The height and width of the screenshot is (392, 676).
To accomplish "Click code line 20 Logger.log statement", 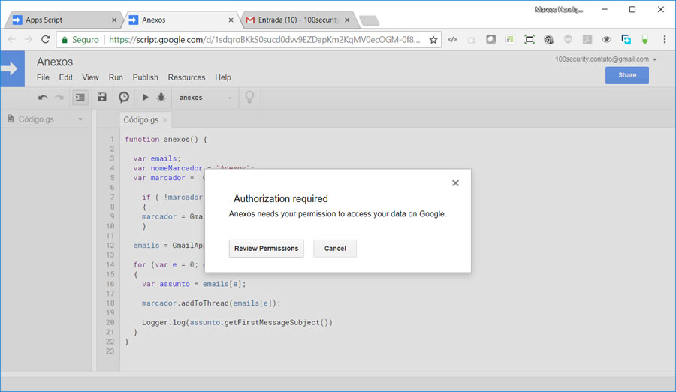I will 237,322.
